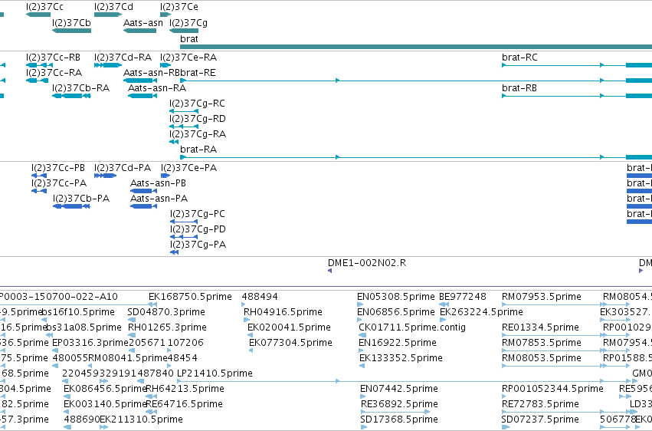Image resolution: width=652 pixels, height=431 pixels.
Task: Select the l(2)37Cc-PA protein label
Action: (59, 183)
